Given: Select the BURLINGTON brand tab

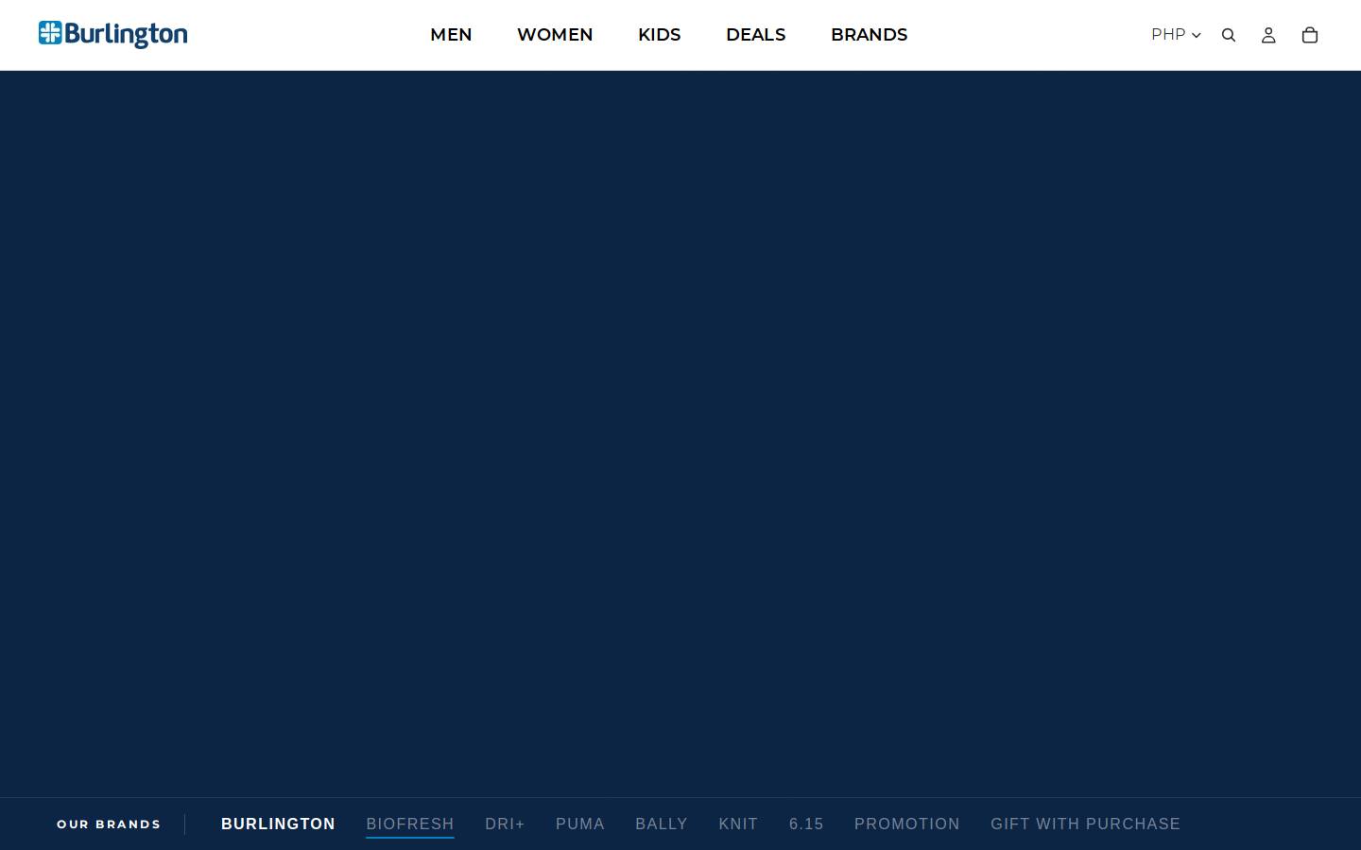Looking at the screenshot, I should coord(278,824).
